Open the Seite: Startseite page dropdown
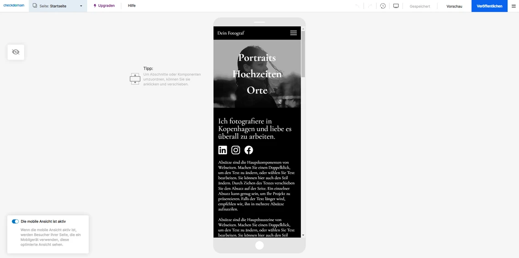The height and width of the screenshot is (258, 519). tap(58, 6)
